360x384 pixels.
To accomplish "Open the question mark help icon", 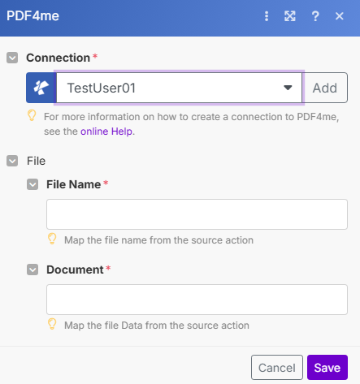I will (x=315, y=16).
